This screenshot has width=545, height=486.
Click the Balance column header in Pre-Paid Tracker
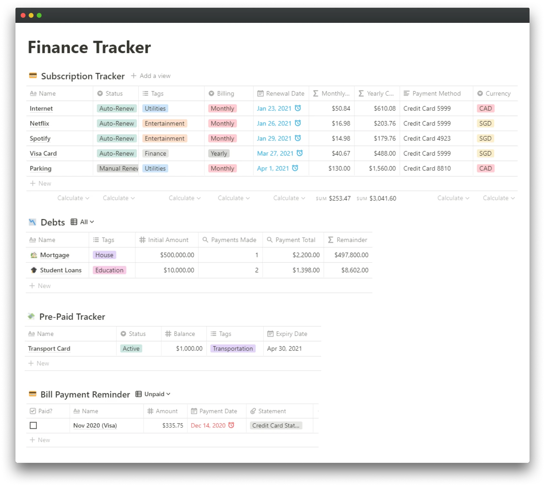click(184, 334)
